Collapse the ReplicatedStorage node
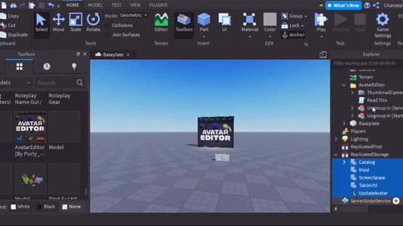The image size is (403, 226). click(336, 154)
